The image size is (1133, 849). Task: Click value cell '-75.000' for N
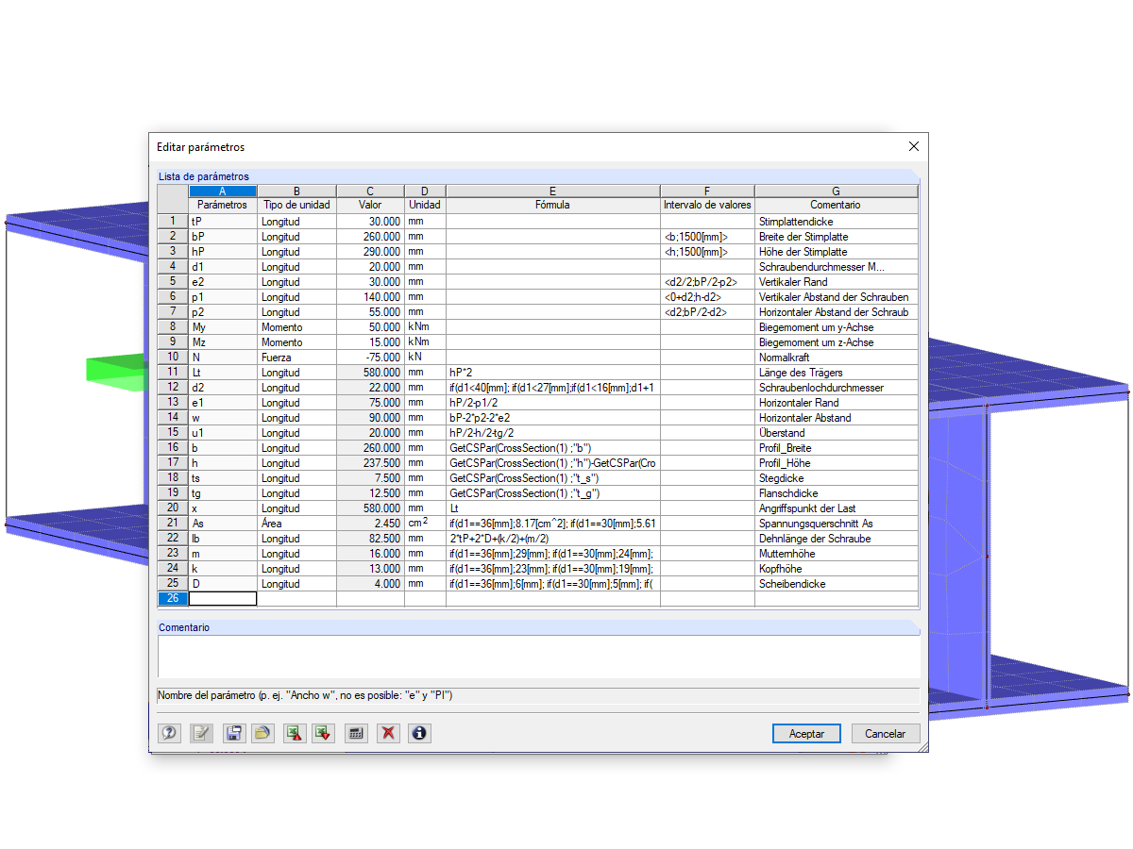(x=370, y=358)
